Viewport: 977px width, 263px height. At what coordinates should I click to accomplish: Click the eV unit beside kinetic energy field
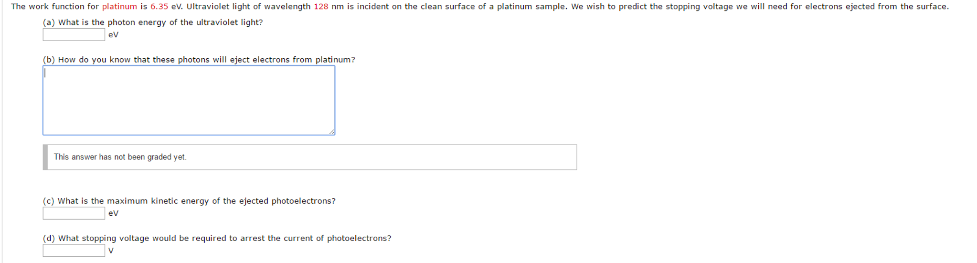(113, 213)
